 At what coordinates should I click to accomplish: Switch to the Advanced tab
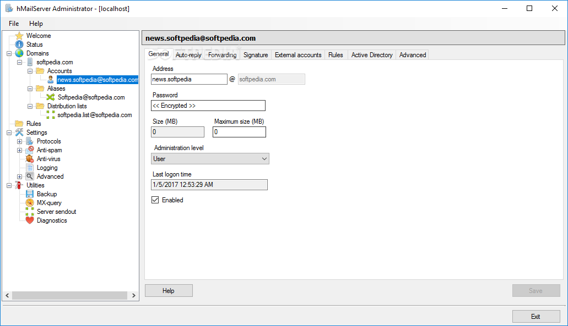pyautogui.click(x=413, y=55)
